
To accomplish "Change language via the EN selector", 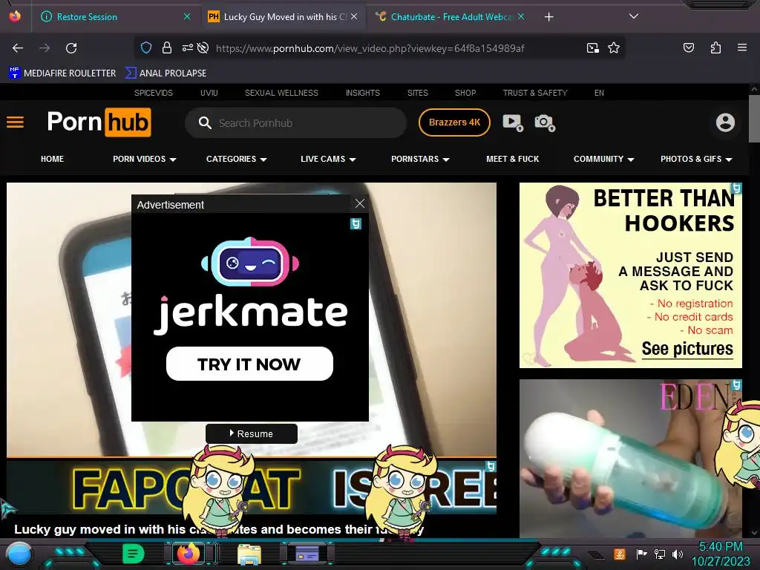I will (x=599, y=93).
